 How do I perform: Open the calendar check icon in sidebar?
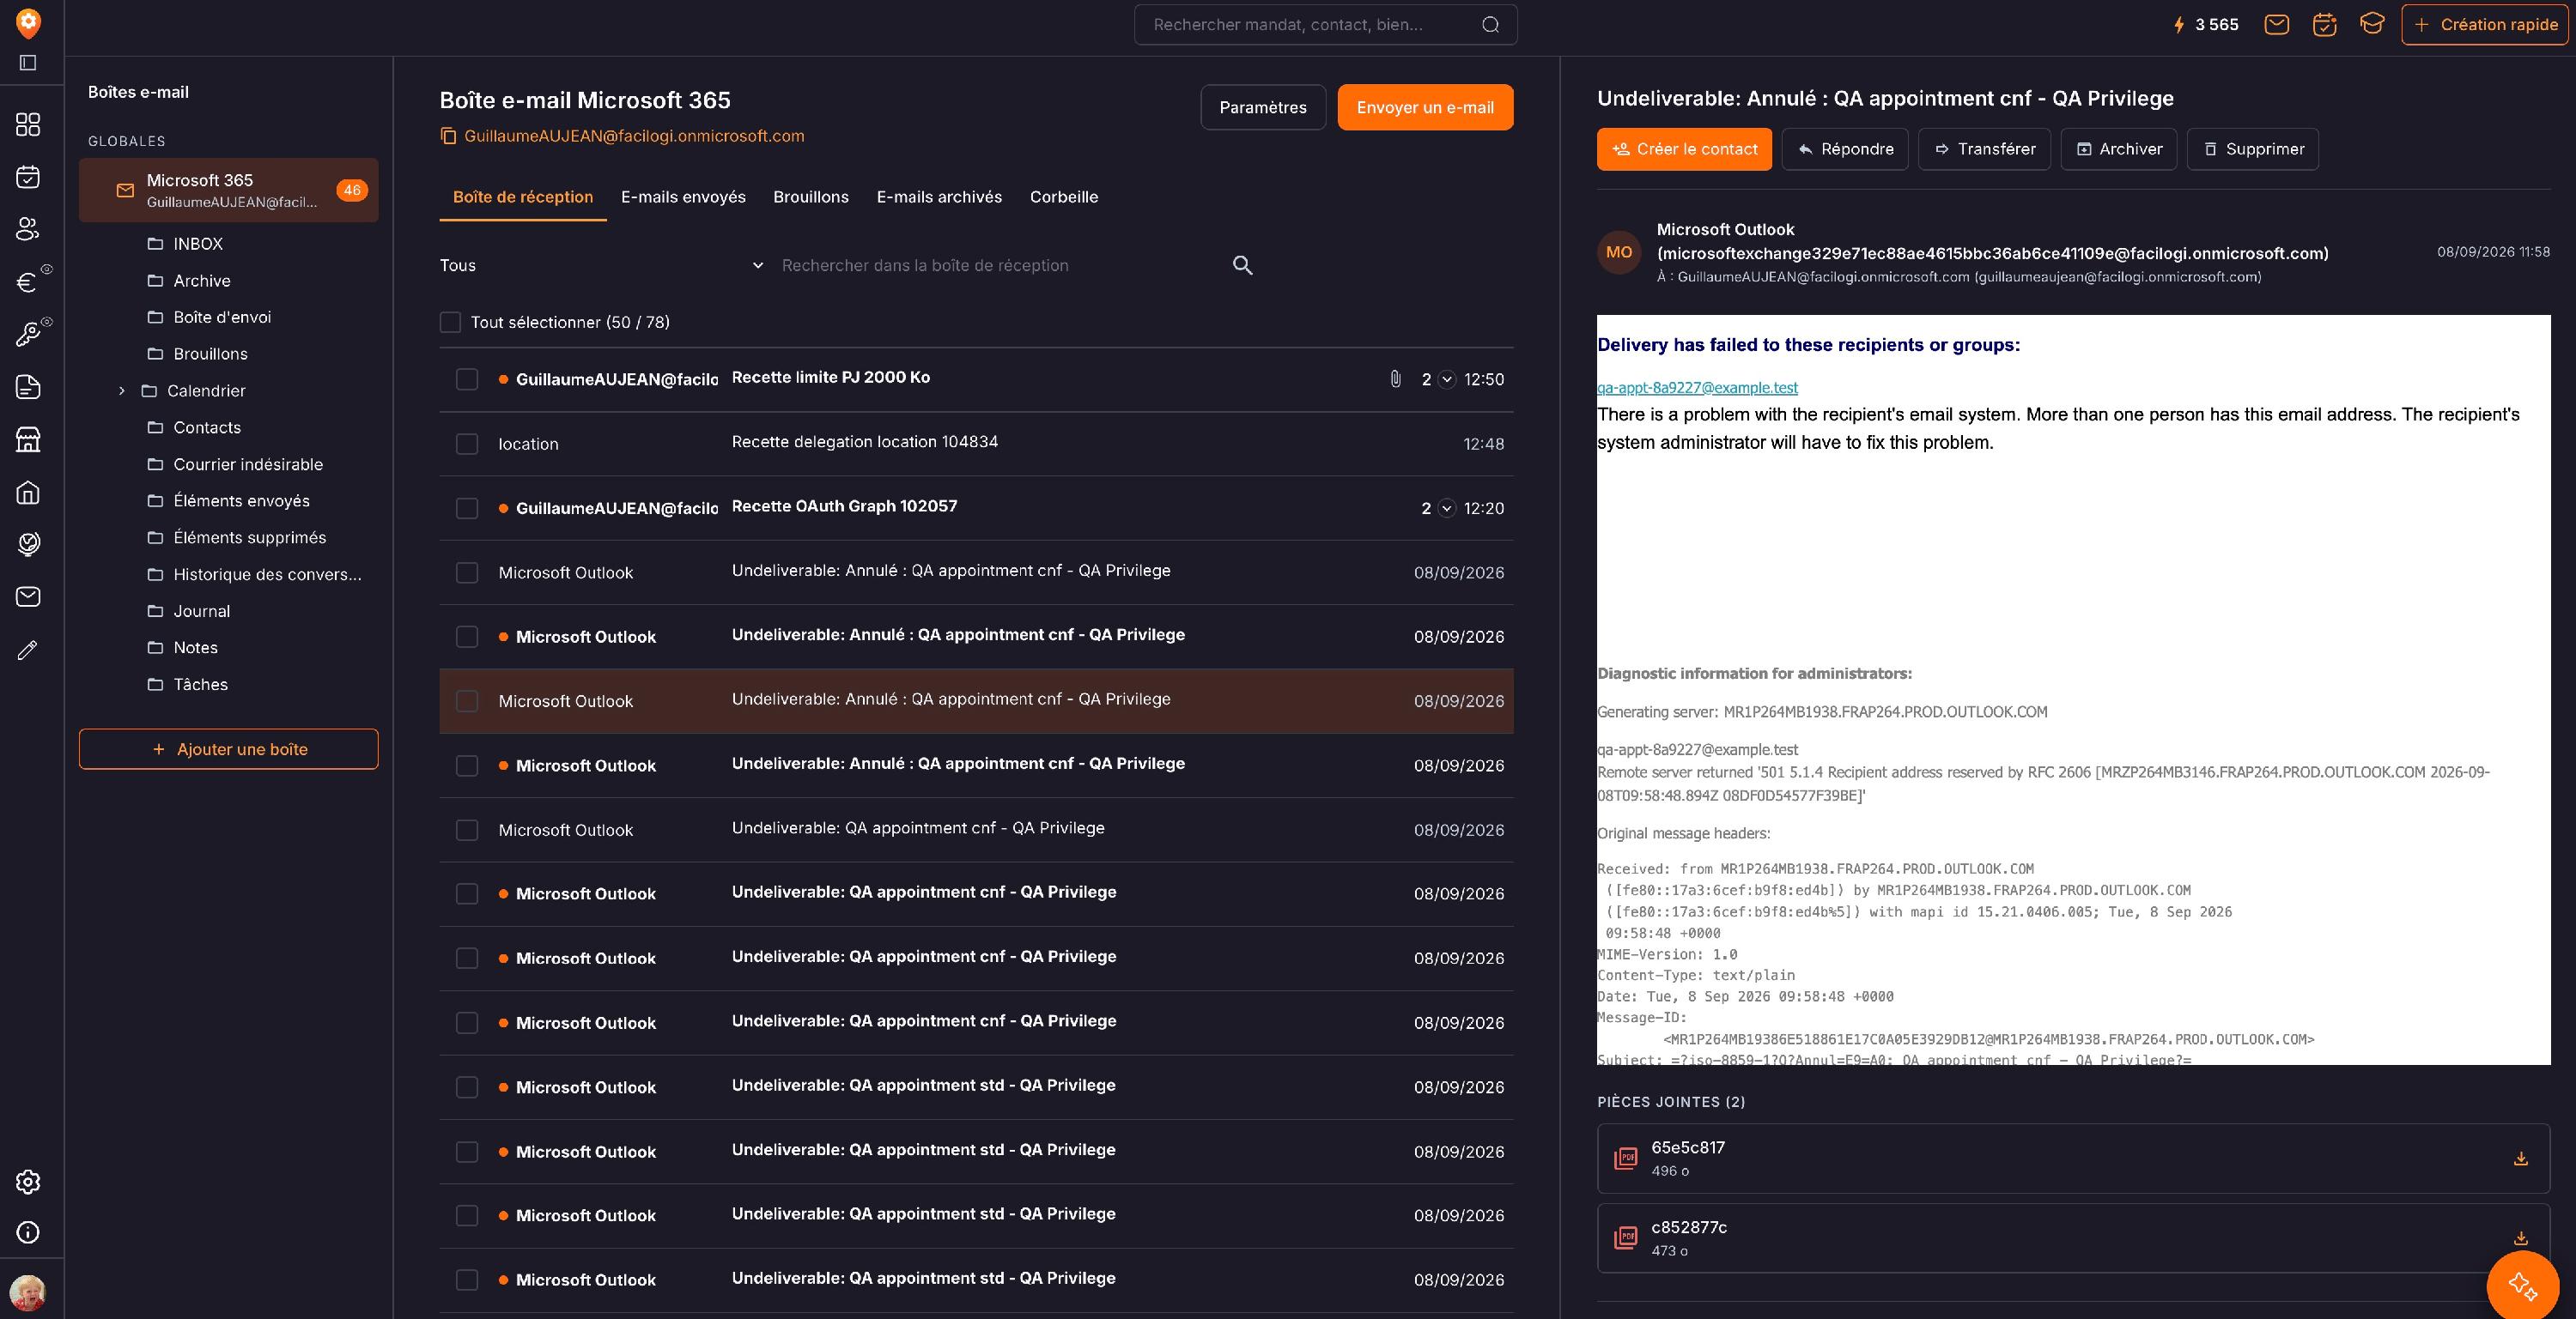pos(28,177)
